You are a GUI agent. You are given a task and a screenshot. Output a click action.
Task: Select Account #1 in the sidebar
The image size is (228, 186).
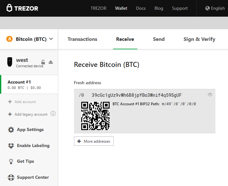[x=29, y=85]
